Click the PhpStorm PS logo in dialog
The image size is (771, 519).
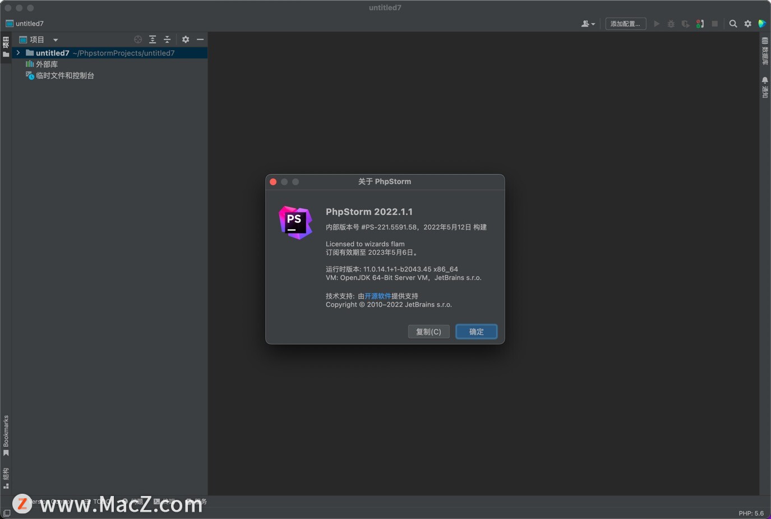pos(296,222)
